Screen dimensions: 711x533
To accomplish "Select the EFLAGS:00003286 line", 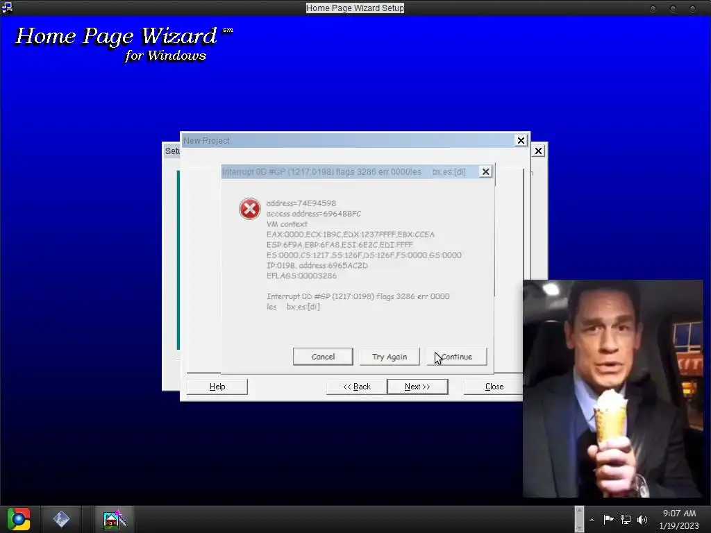I will [301, 276].
